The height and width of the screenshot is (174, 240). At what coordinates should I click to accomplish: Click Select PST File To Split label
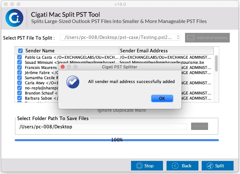point(29,38)
